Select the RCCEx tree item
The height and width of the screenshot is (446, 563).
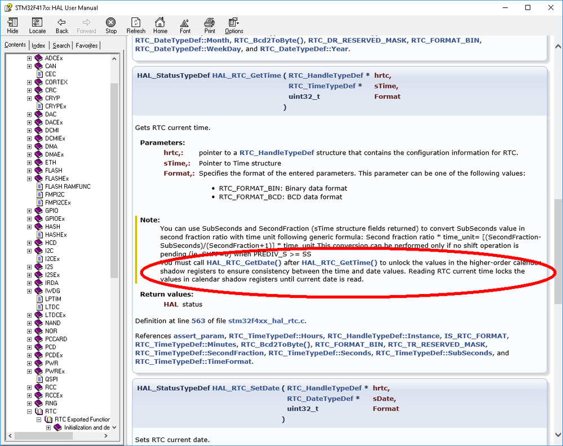(54, 395)
